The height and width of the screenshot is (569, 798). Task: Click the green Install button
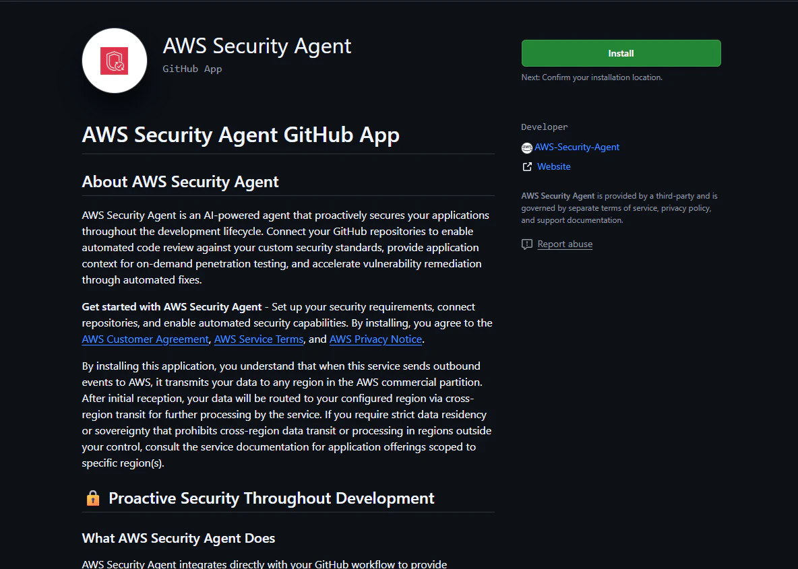click(621, 53)
